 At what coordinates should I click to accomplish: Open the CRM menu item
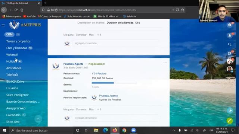(9, 35)
